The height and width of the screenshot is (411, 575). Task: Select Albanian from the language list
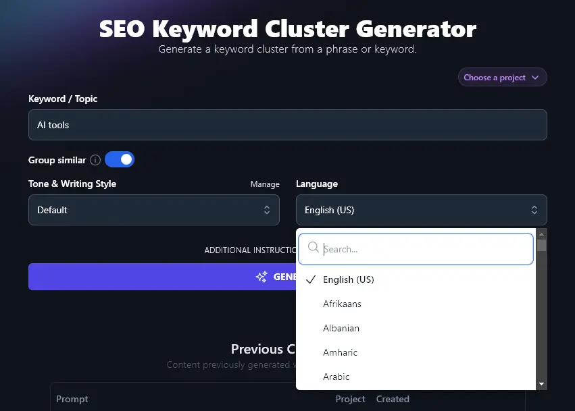[341, 328]
